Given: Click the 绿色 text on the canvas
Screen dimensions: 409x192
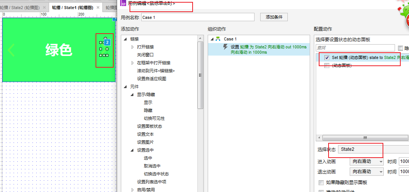Looking at the screenshot, I should [59, 50].
